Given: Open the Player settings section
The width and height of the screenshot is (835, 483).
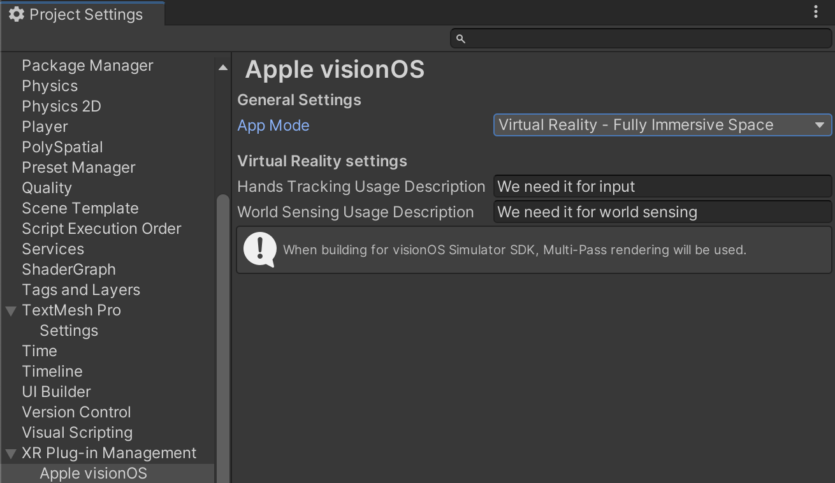Looking at the screenshot, I should pos(45,127).
